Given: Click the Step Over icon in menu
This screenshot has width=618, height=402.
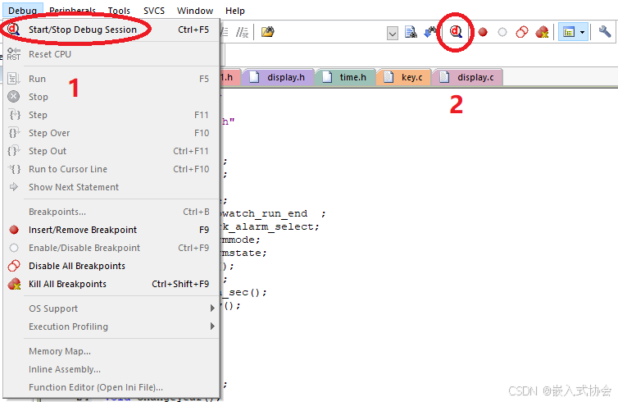Looking at the screenshot, I should pyautogui.click(x=14, y=133).
